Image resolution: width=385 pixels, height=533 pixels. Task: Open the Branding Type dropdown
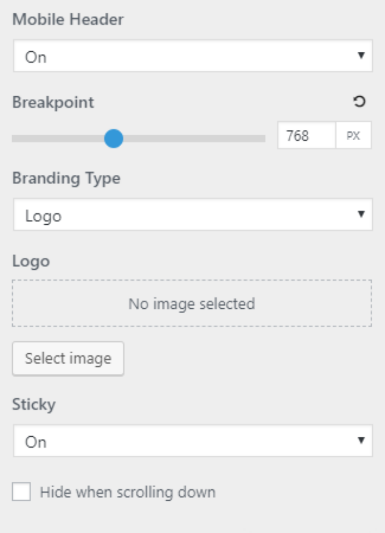[x=192, y=214]
